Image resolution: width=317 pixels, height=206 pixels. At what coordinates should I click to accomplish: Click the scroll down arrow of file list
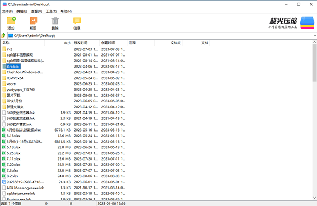pos(314,198)
